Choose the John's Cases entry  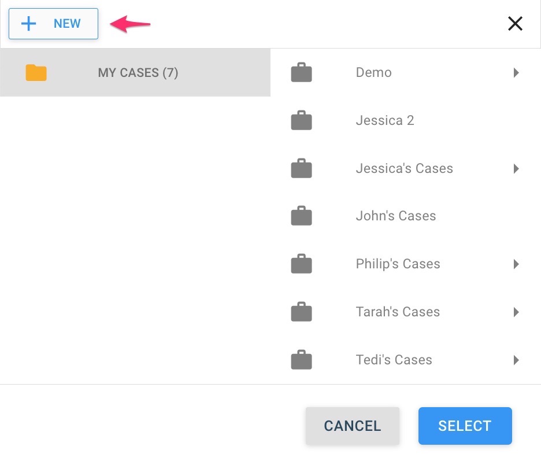(396, 216)
